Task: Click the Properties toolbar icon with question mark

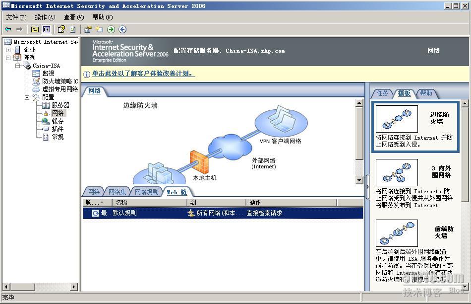Action: coord(61,29)
